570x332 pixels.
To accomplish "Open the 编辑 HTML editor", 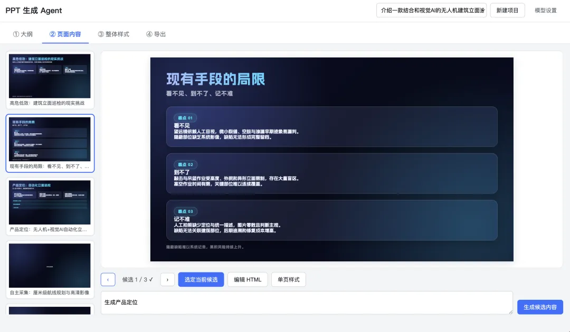I will 248,279.
